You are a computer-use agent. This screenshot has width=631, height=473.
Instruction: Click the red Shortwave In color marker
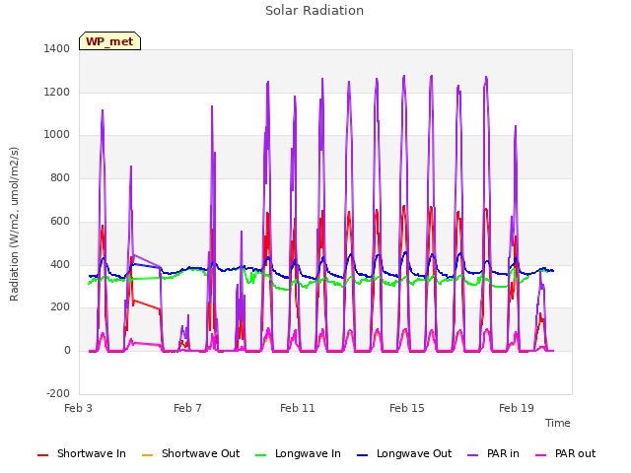pyautogui.click(x=42, y=455)
